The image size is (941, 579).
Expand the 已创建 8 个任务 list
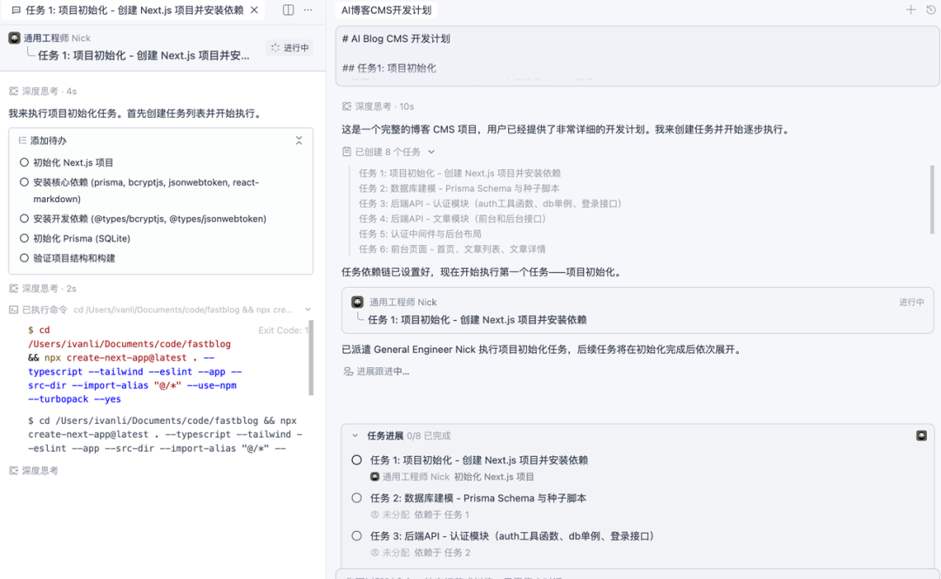pyautogui.click(x=432, y=151)
